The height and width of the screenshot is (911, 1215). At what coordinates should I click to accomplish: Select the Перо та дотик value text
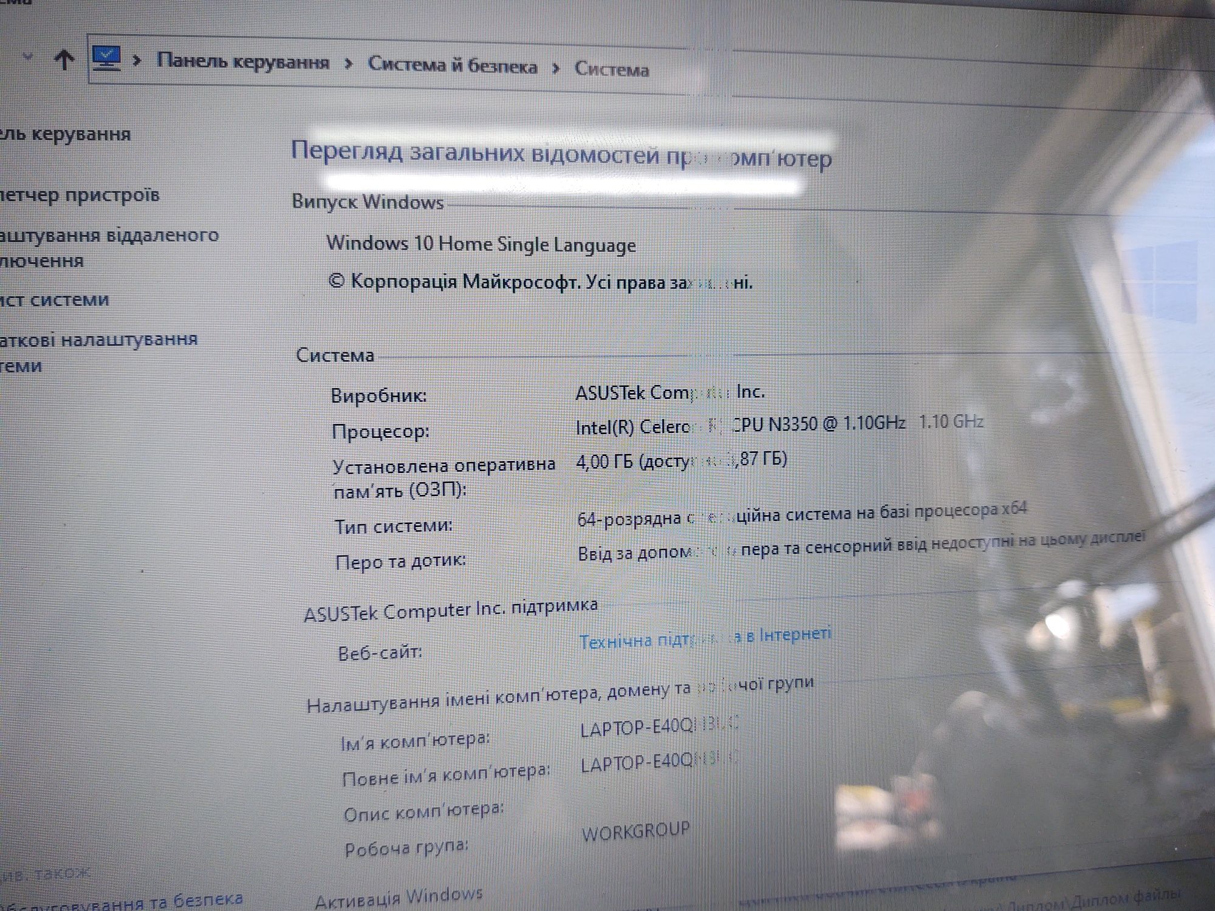tap(861, 545)
